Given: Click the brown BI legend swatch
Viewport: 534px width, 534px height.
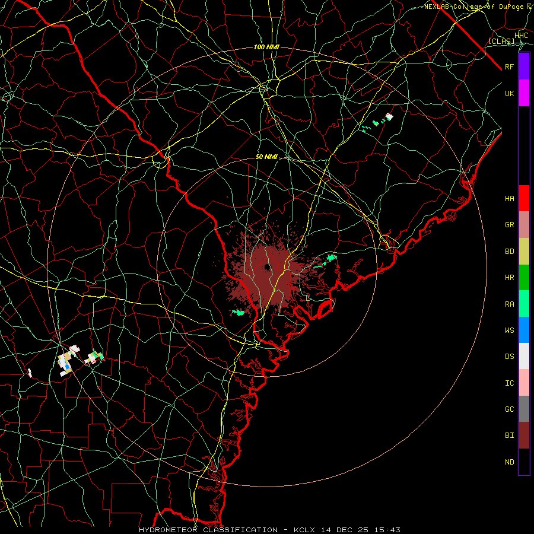Looking at the screenshot, I should [x=524, y=436].
